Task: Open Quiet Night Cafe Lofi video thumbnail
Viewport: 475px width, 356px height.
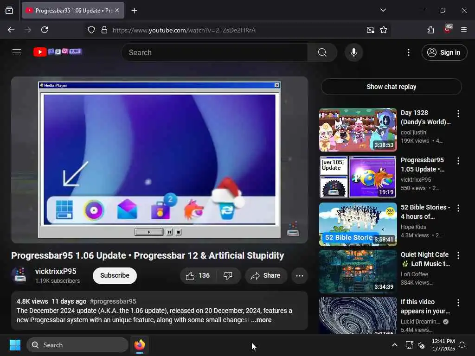Action: click(x=358, y=271)
